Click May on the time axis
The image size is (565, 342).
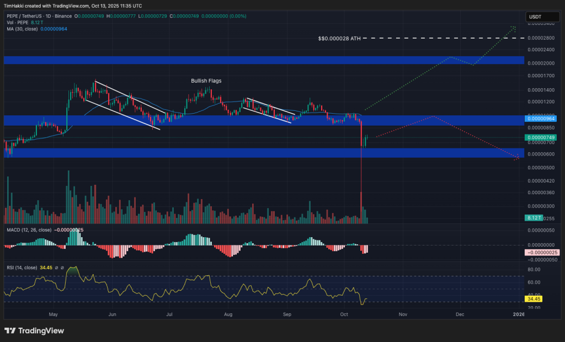(53, 314)
